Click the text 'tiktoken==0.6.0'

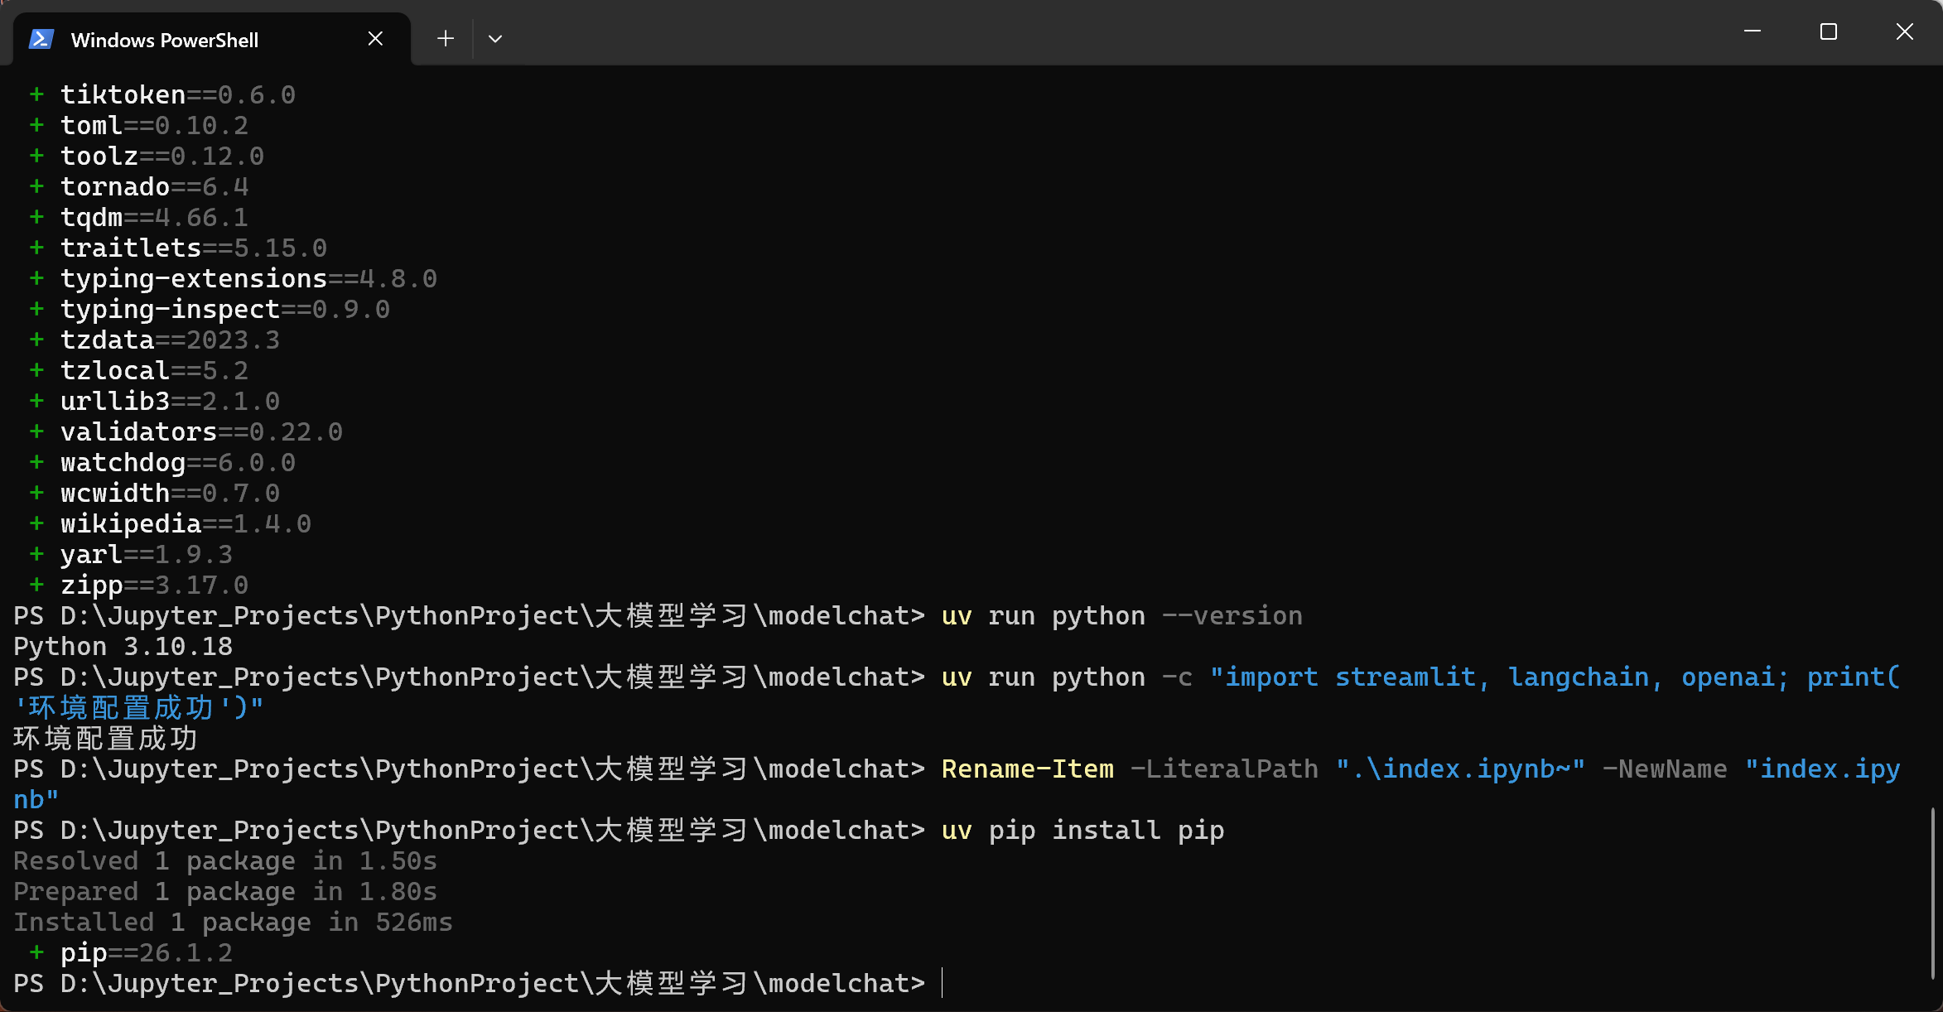[178, 94]
